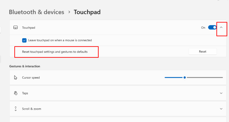Viewport: 229px width, 122px height.
Task: Click the Touchpad row label
Action: pos(28,27)
